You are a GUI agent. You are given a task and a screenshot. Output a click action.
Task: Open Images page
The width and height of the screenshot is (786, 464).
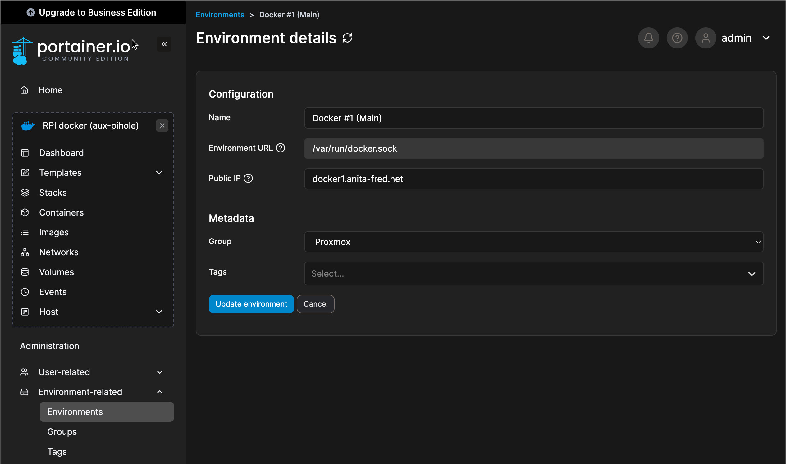click(x=54, y=232)
